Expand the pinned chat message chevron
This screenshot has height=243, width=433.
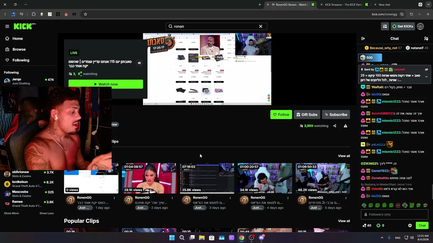[x=426, y=77]
